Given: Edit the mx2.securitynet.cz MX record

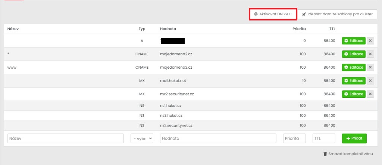Looking at the screenshot, I should (354, 94).
